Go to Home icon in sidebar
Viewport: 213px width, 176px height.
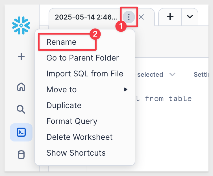[x=21, y=87]
